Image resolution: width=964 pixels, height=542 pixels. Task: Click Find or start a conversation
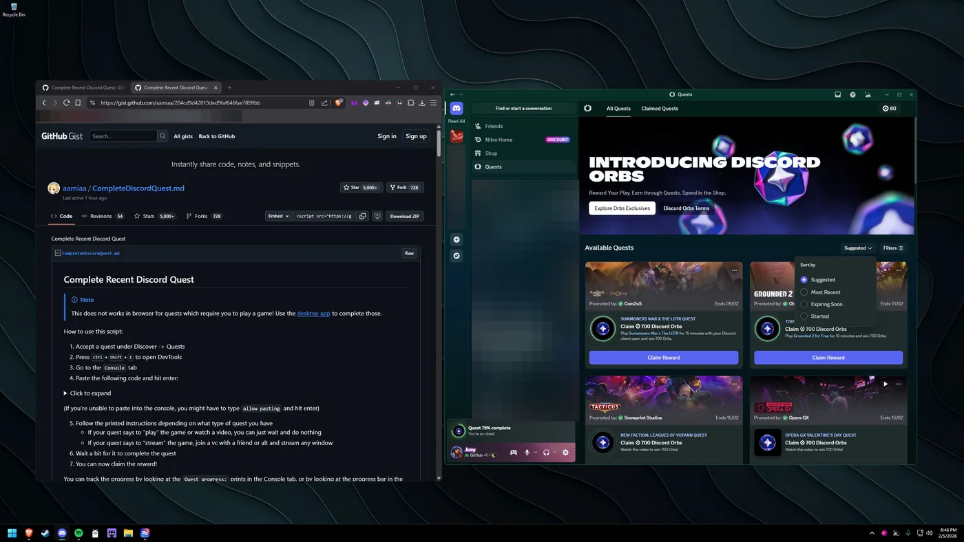point(523,108)
